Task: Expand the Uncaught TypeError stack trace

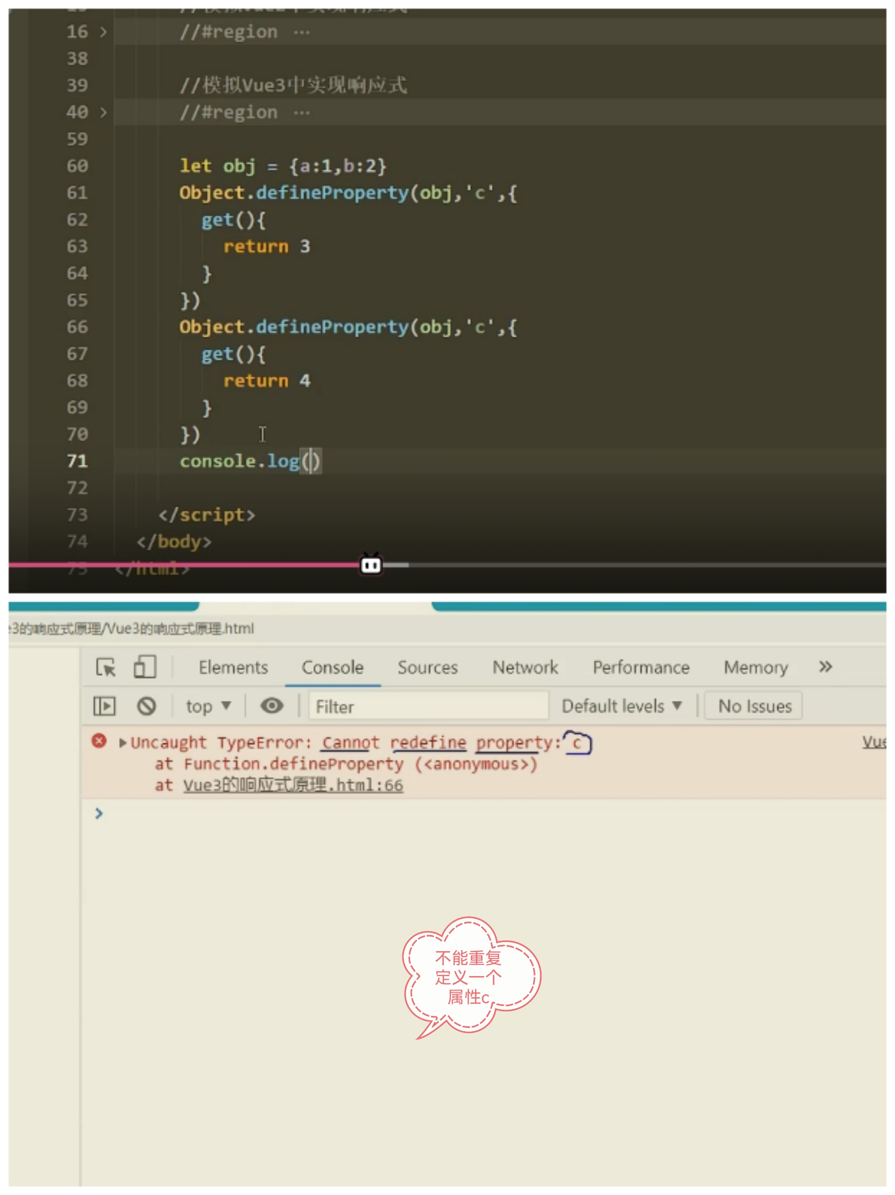Action: [x=123, y=743]
